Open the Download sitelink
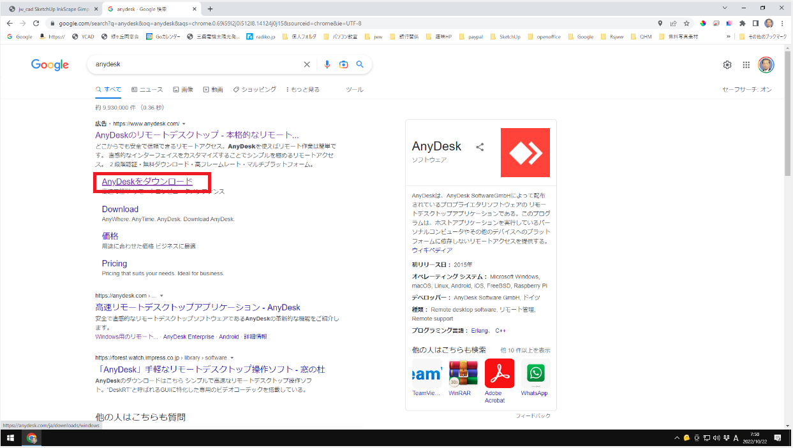The width and height of the screenshot is (793, 448). 120,209
